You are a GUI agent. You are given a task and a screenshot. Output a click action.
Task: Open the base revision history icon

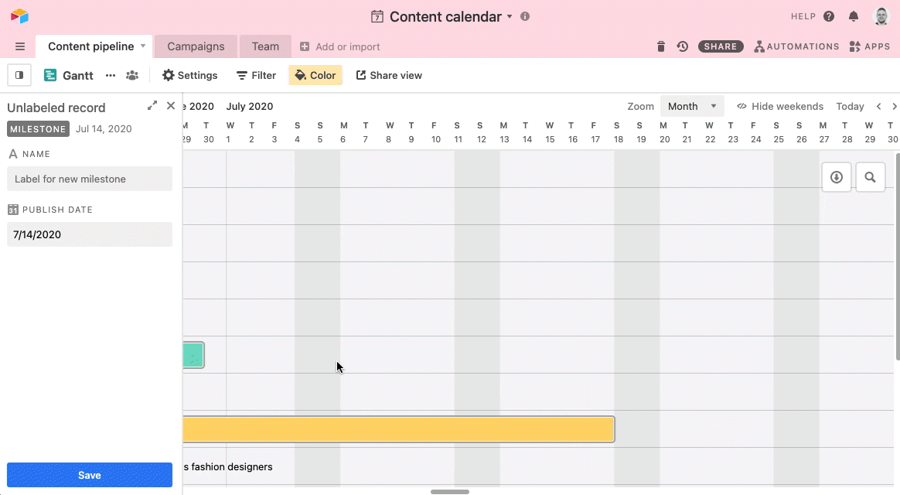pos(682,46)
